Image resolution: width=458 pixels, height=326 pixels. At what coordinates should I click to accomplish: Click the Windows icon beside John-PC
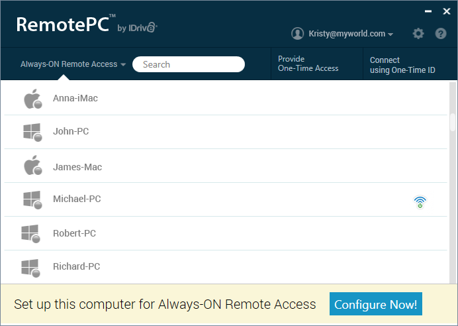32,132
